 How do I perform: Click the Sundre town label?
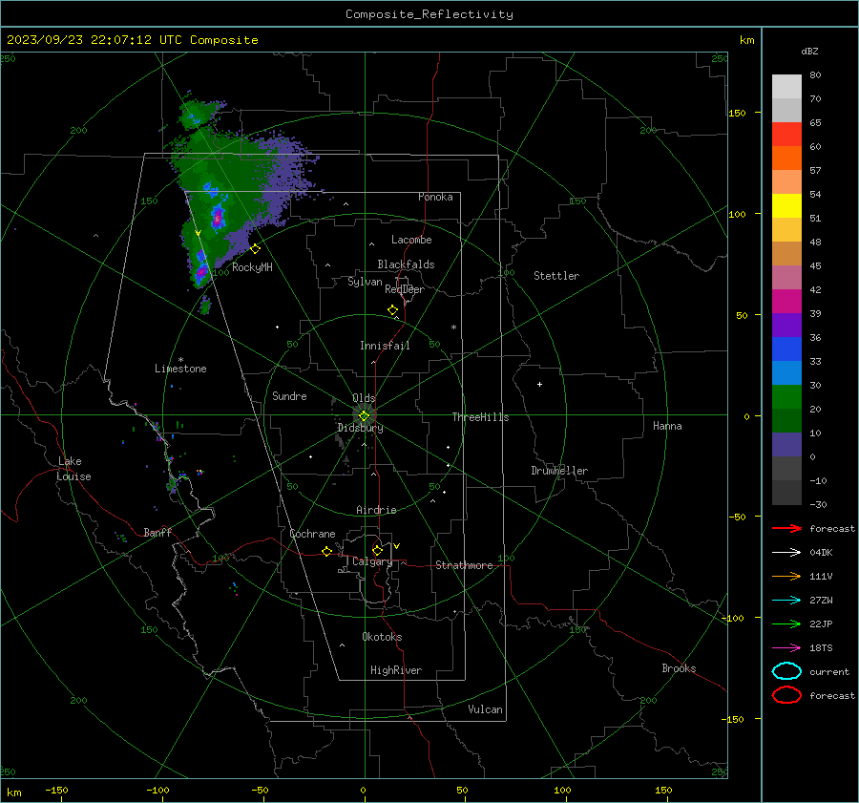(289, 395)
